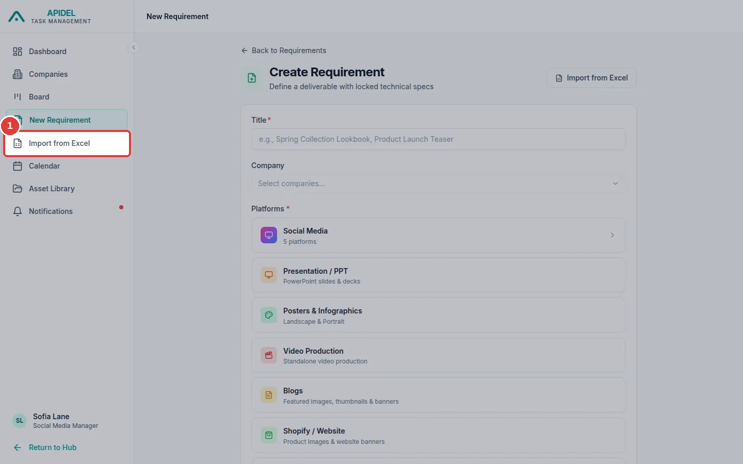Click the Video Production clapperboard icon

click(x=269, y=355)
